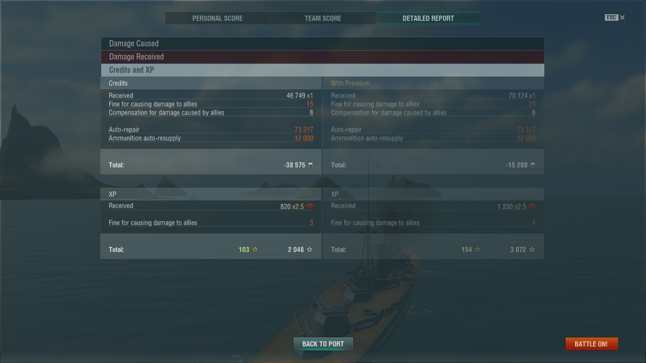The height and width of the screenshot is (363, 646).
Task: Click the star beside premium 3 072 total
Action: pos(532,250)
